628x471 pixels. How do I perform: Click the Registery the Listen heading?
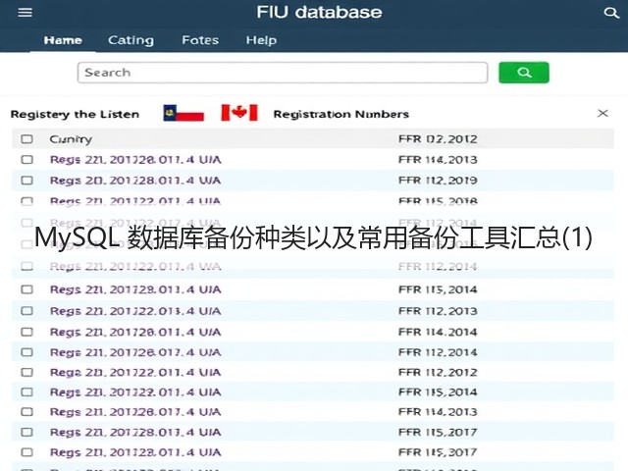[75, 115]
